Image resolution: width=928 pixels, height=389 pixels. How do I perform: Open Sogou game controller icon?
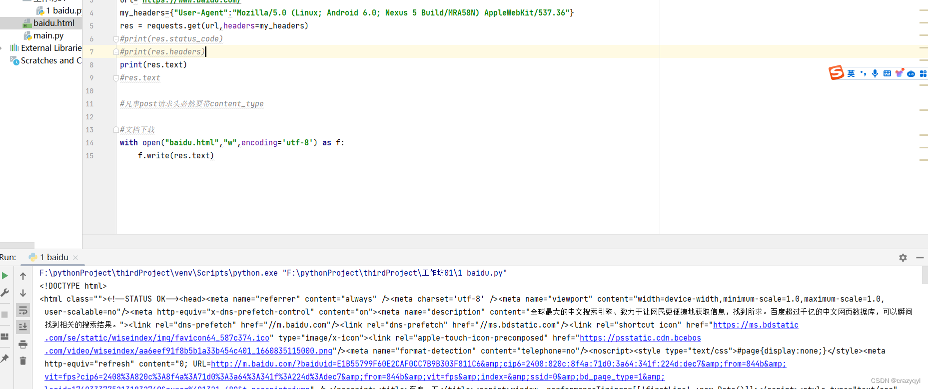911,73
